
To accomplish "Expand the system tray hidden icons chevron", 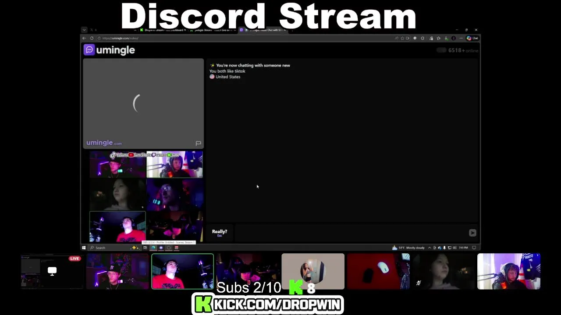I will (430, 248).
